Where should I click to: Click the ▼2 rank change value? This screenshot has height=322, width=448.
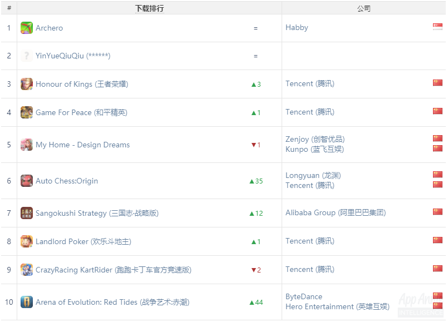[x=256, y=270]
